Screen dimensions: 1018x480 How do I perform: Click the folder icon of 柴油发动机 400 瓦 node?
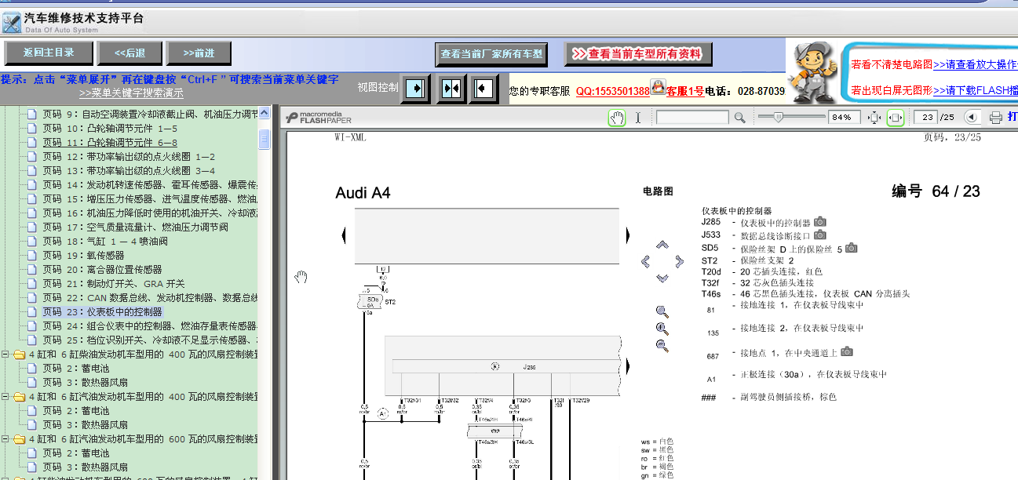tap(19, 355)
